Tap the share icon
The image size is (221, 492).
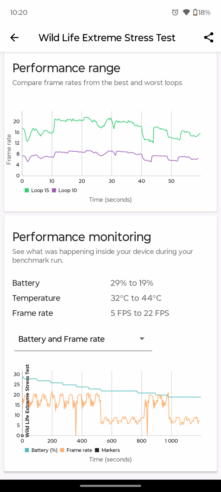pyautogui.click(x=209, y=38)
